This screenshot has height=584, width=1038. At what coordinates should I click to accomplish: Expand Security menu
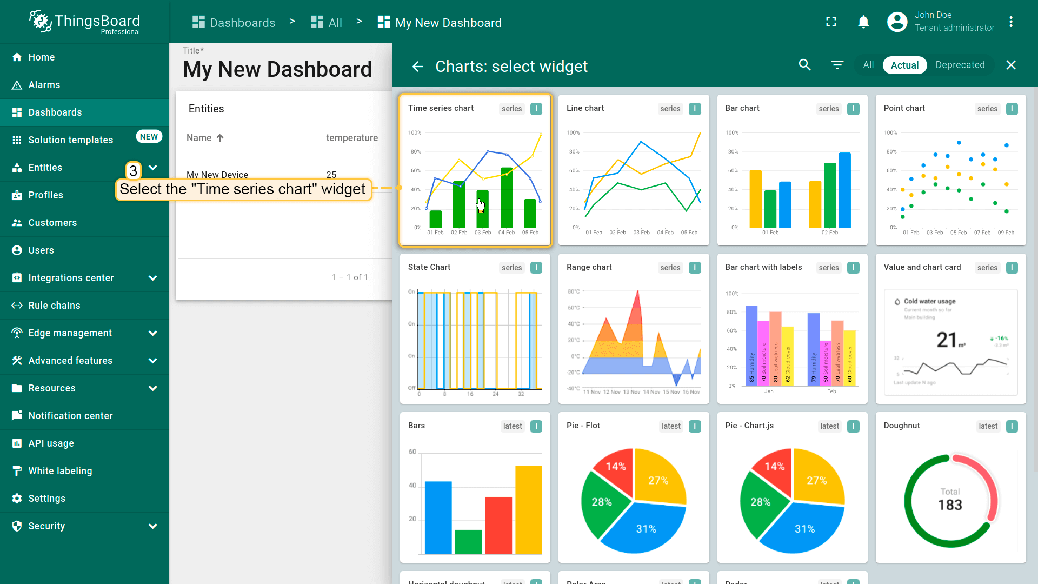[153, 526]
